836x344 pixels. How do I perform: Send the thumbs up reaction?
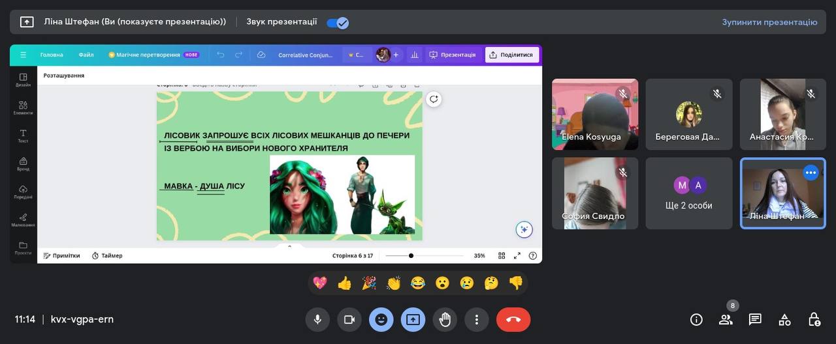[x=344, y=283]
